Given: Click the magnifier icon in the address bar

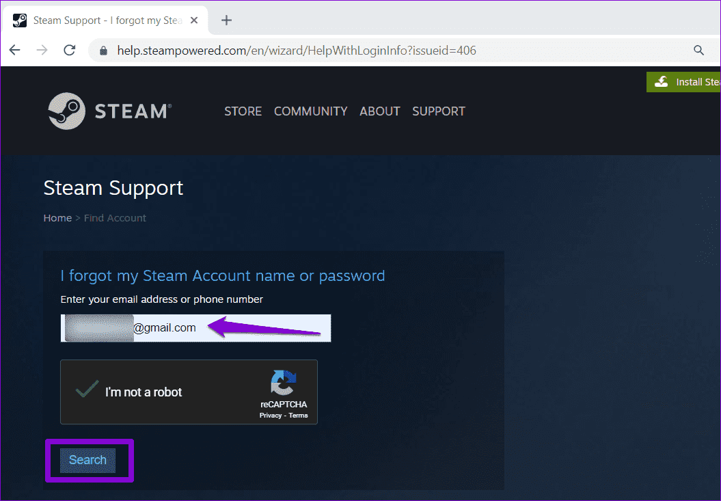Looking at the screenshot, I should [x=698, y=51].
